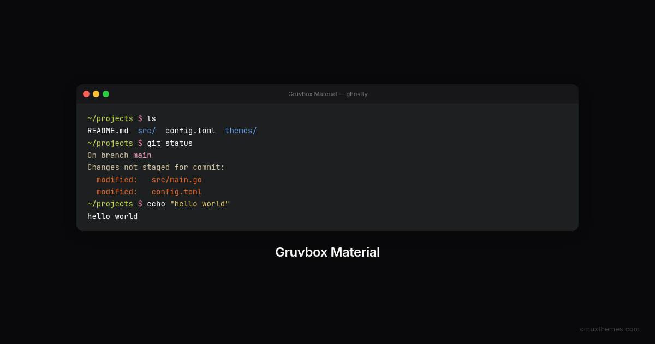Click the modified file 'src/main.go'
This screenshot has width=655, height=344.
click(x=177, y=180)
